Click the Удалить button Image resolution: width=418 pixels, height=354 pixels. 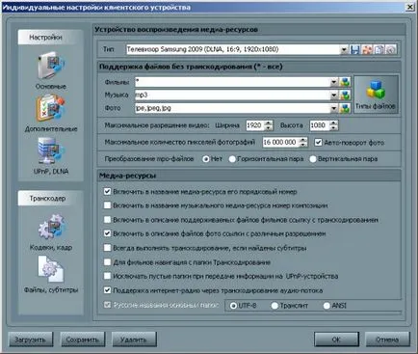[x=134, y=340]
